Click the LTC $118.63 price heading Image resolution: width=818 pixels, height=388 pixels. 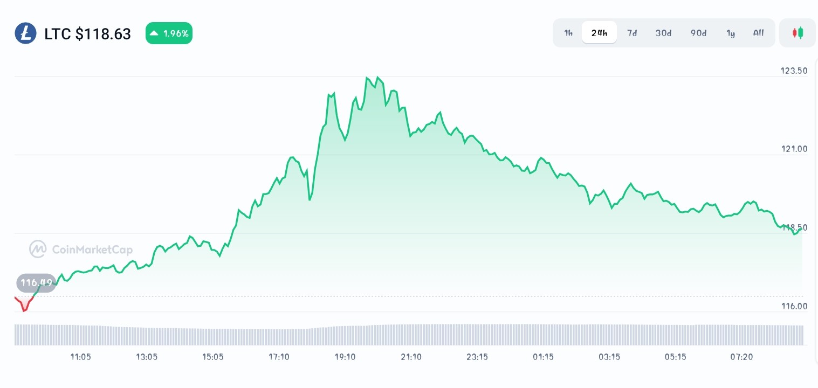(87, 34)
